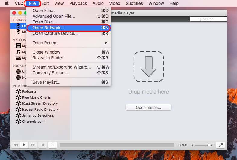This screenshot has width=237, height=160.
Task: Choose Convert / Stream...
Action: 69,73
